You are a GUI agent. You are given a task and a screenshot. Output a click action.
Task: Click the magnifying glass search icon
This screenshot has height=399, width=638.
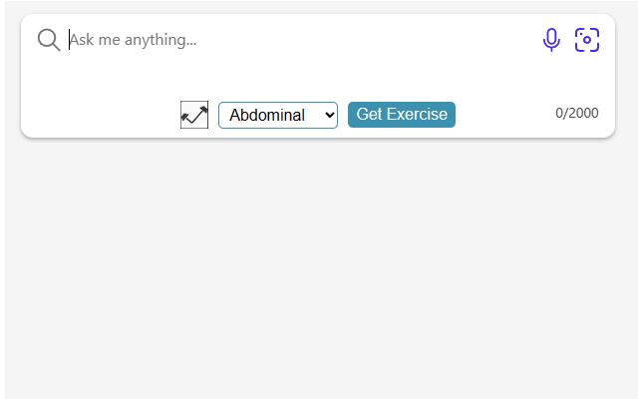[49, 40]
